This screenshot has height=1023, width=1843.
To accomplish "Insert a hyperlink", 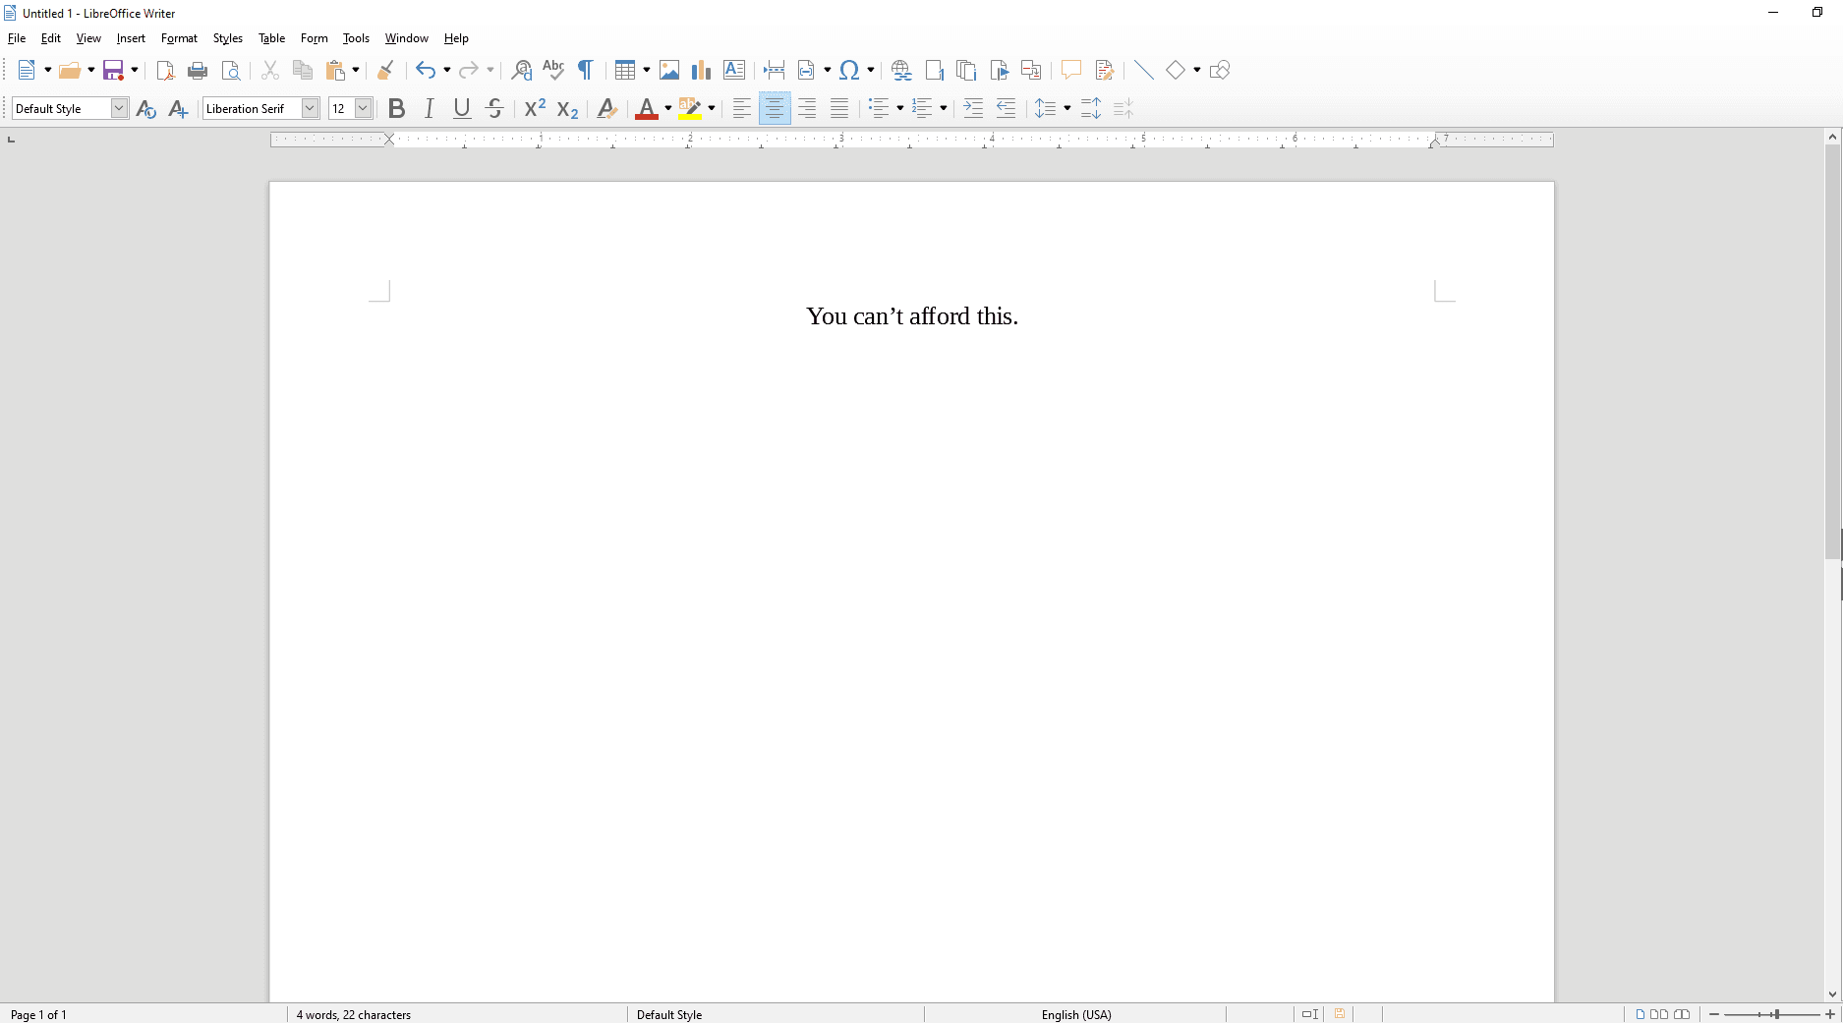I will (901, 70).
